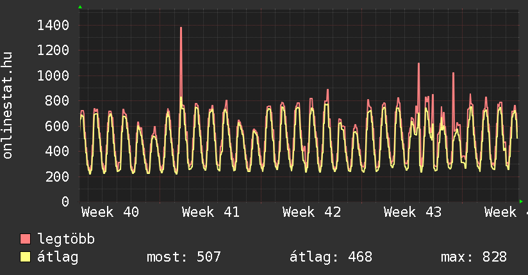
Task: Select the legtöbb legend label
Action: pos(66,239)
